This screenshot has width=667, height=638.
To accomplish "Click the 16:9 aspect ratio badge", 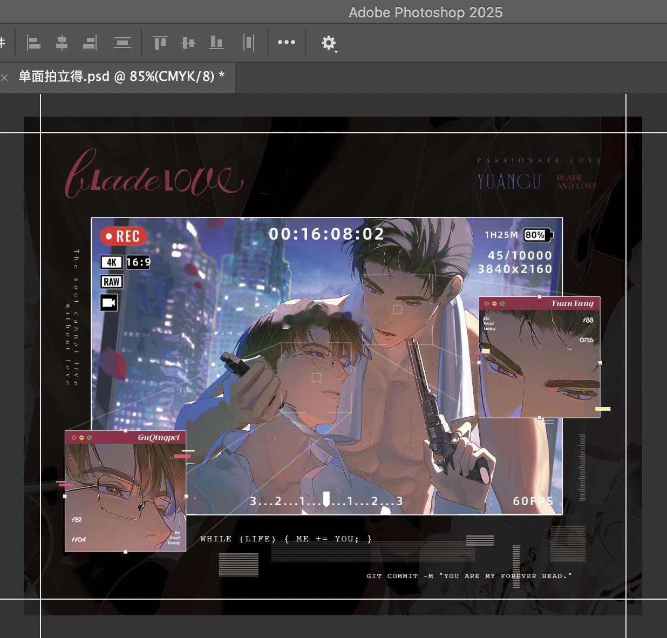I will 138,262.
